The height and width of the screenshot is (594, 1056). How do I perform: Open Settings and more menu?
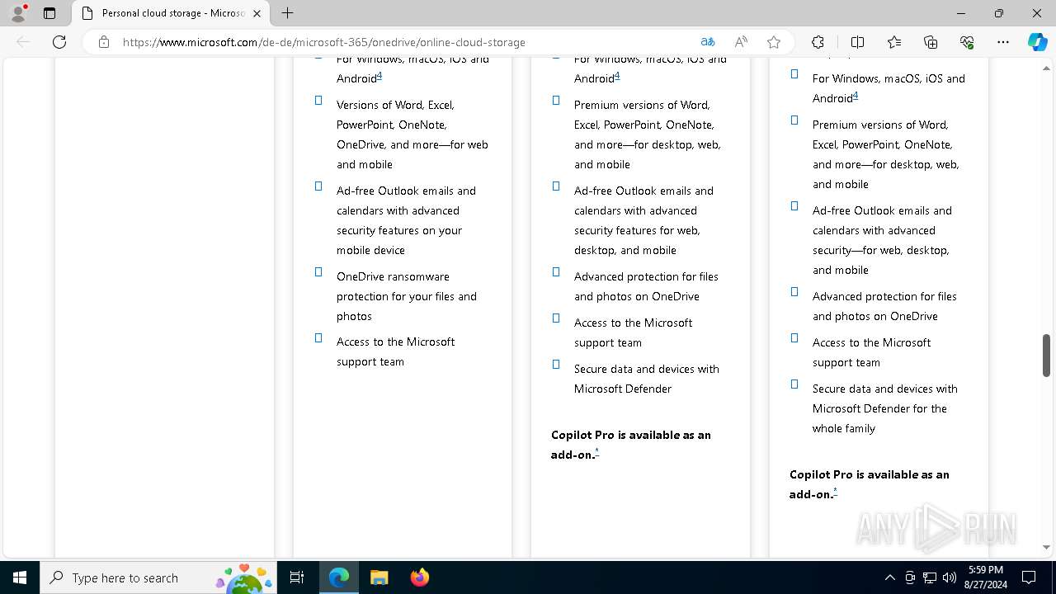[1003, 42]
